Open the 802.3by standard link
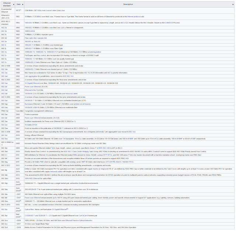The width and height of the screenshot is (236, 231). click(4, 210)
